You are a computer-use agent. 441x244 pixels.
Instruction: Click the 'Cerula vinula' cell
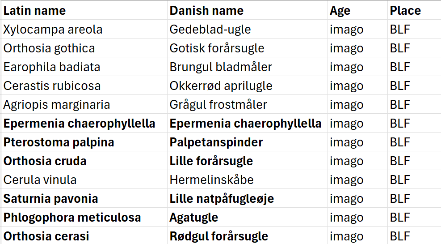coord(40,180)
